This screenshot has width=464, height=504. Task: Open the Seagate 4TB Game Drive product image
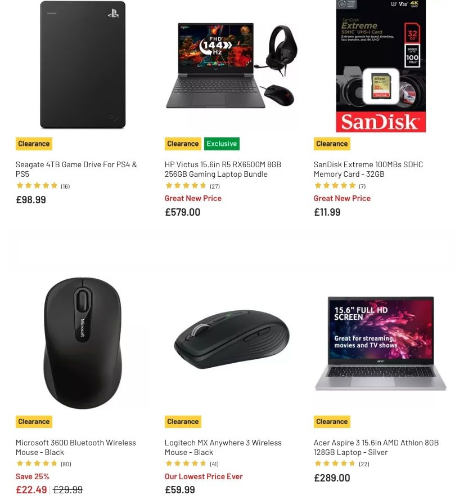point(83,65)
